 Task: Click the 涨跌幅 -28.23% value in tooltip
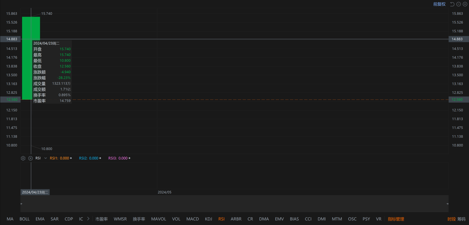pos(64,78)
